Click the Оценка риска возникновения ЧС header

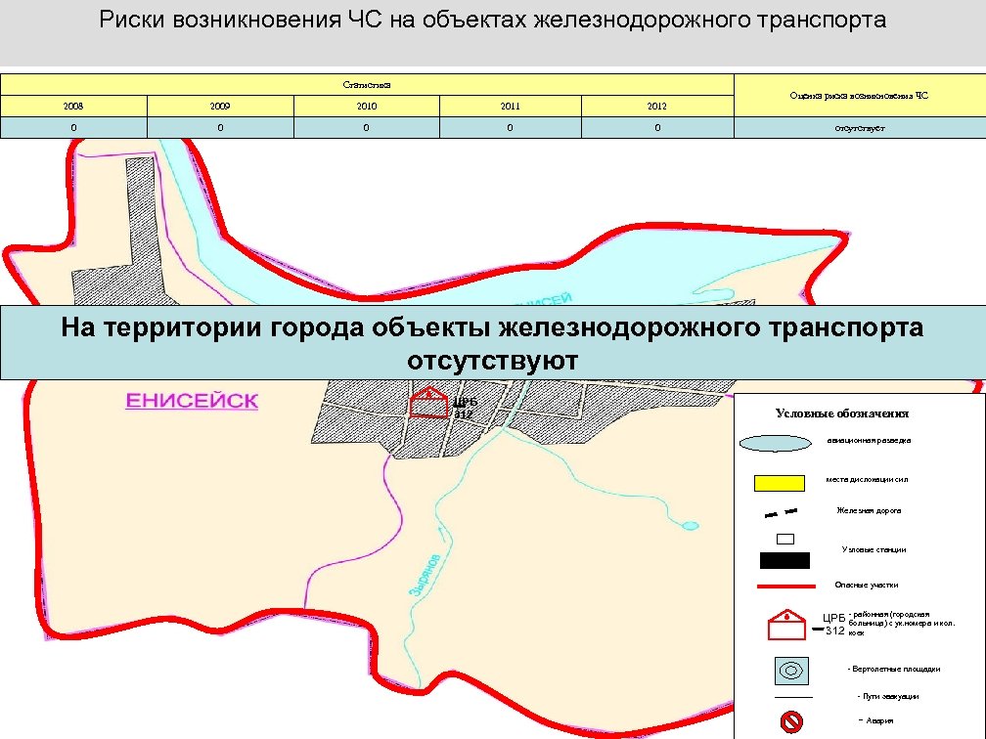pos(859,98)
